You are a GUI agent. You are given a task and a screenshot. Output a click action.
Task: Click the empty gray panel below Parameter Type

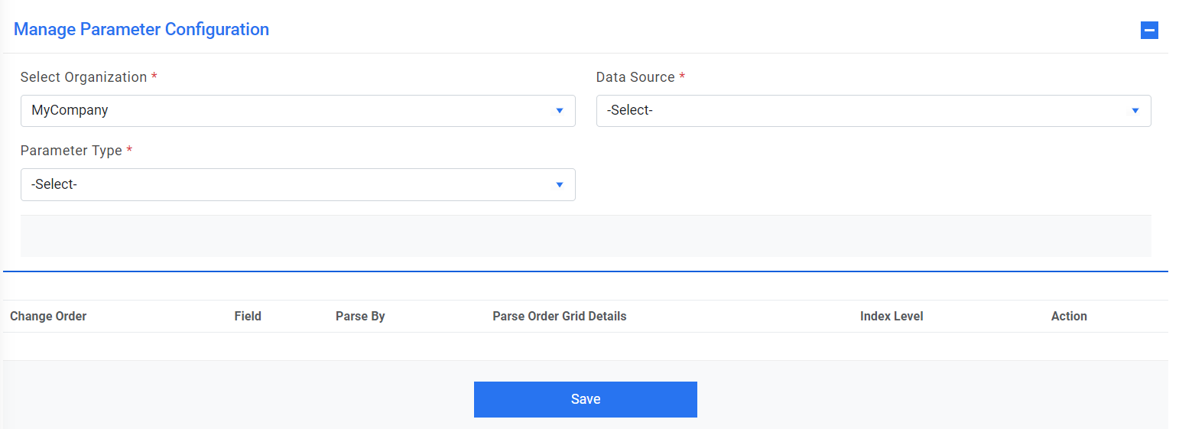(x=585, y=236)
